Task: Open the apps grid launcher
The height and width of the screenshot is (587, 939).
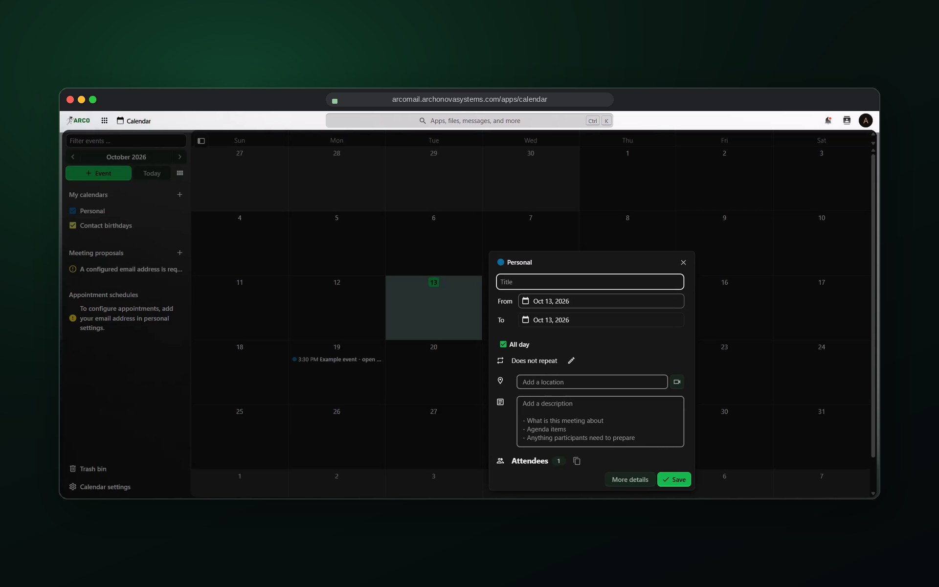Action: tap(104, 121)
